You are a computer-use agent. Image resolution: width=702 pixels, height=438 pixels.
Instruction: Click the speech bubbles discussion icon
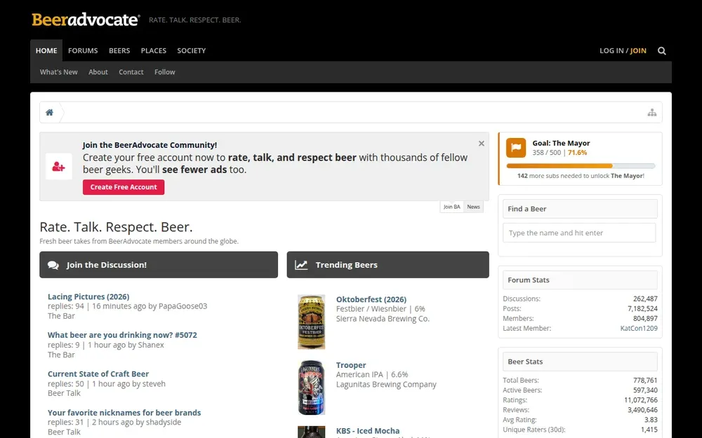tap(53, 265)
